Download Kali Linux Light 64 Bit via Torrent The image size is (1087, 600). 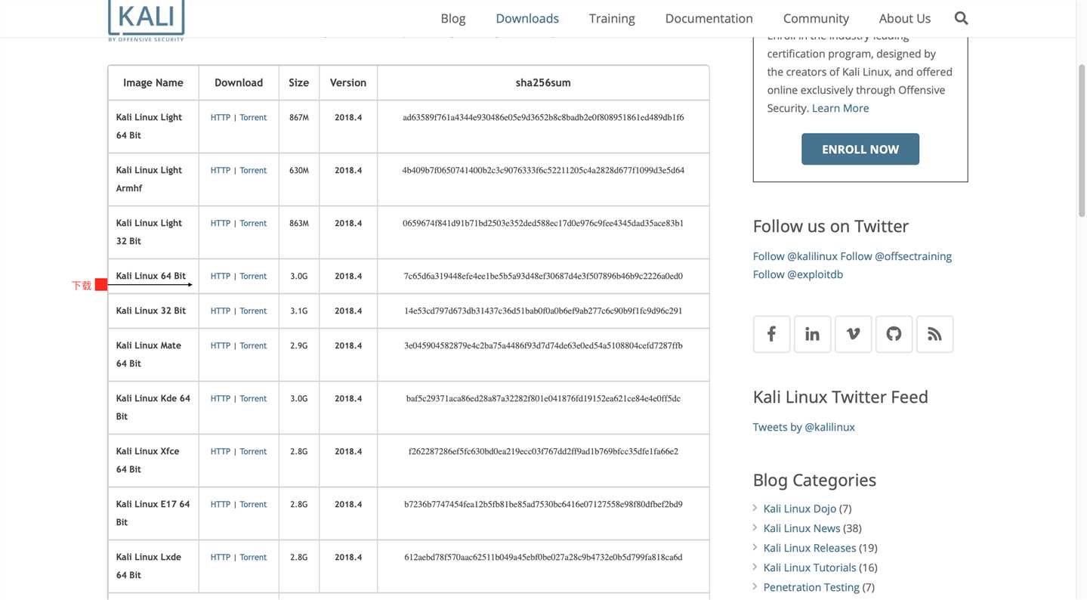[253, 117]
